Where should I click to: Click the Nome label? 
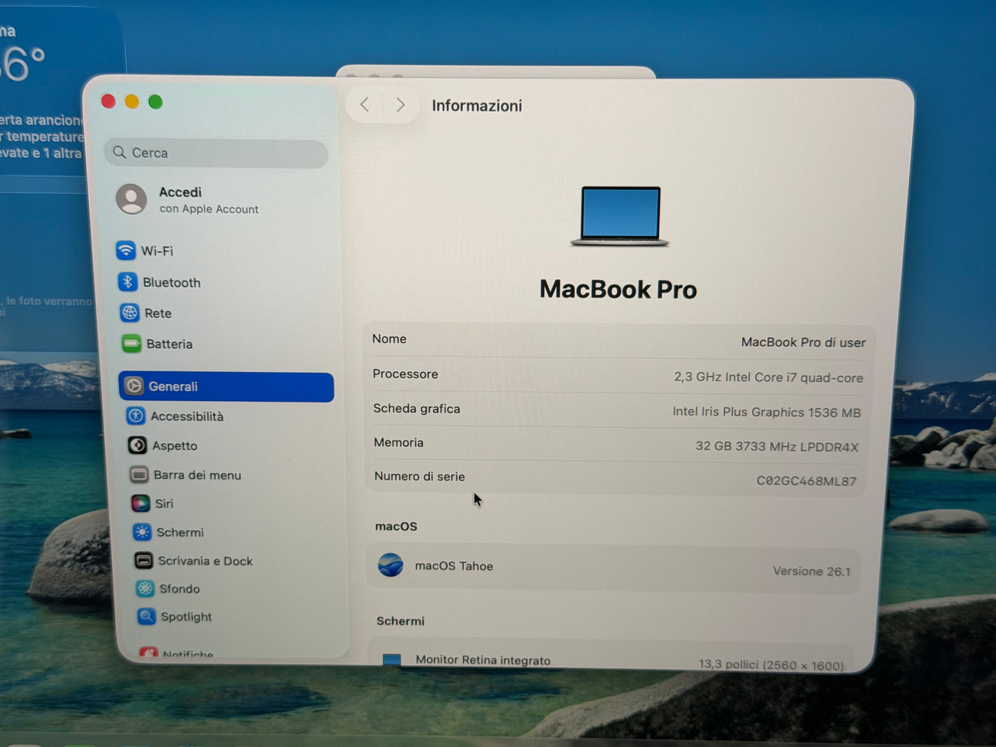[389, 338]
